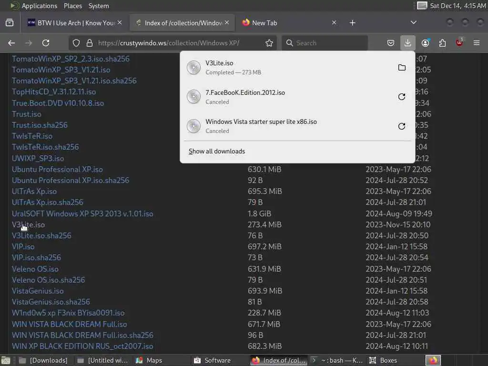Open the Firefox hamburger menu
Image resolution: width=488 pixels, height=366 pixels.
pos(477,43)
